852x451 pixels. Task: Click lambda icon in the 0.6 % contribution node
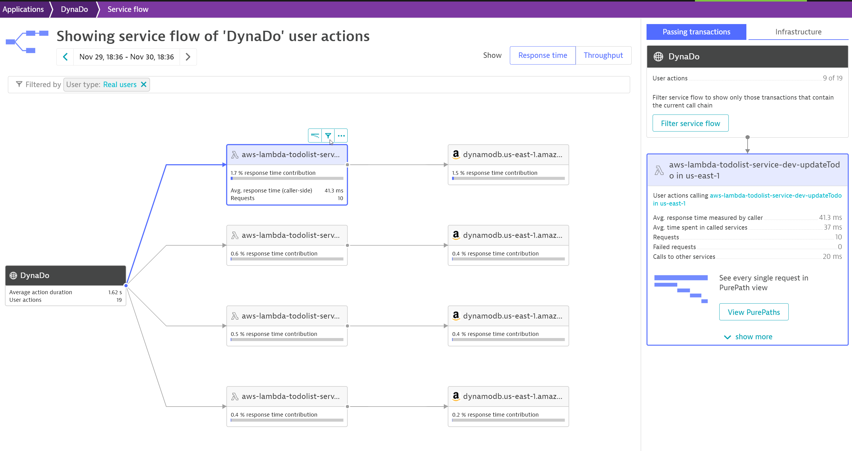coord(235,235)
